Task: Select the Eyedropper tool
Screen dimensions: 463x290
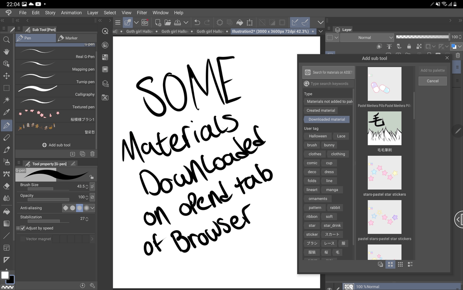Action: coord(6,112)
